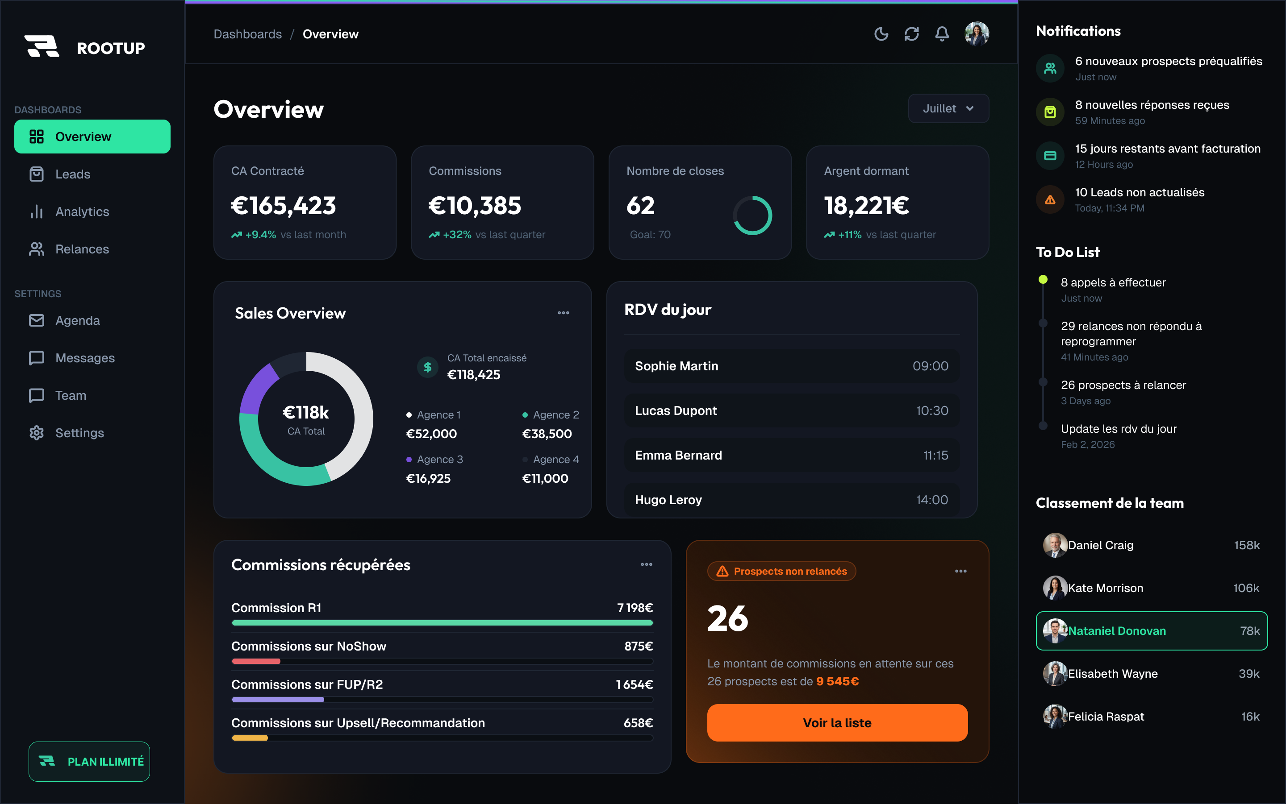
Task: Expand the Juillet month dropdown
Action: (948, 108)
